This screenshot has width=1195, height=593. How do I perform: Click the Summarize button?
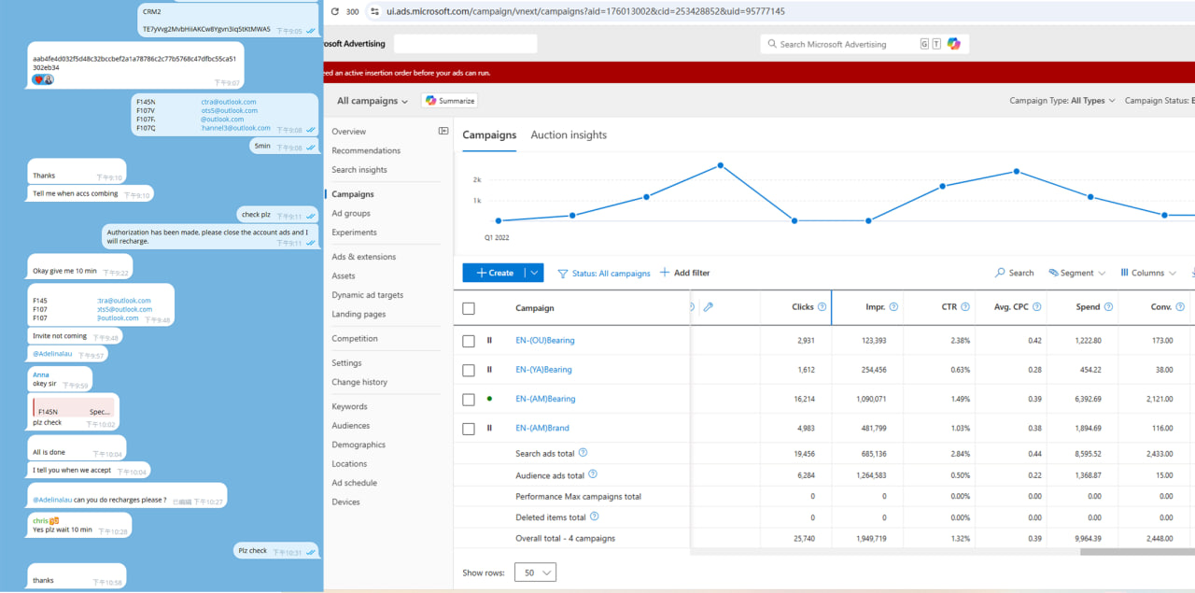pyautogui.click(x=450, y=101)
